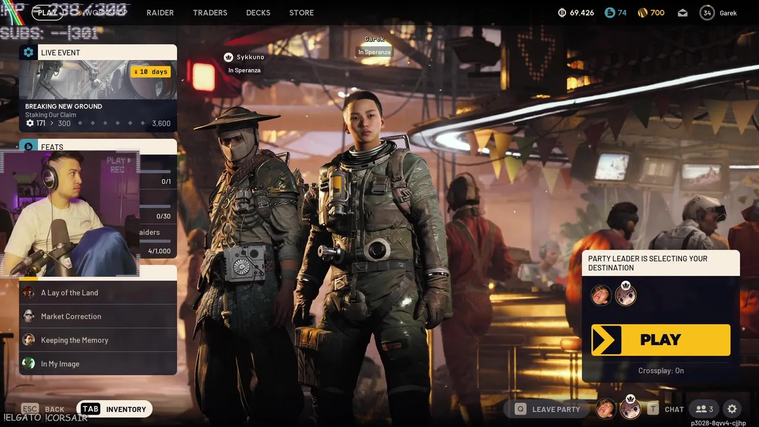Click the coin currency icon showing 69,426

562,12
